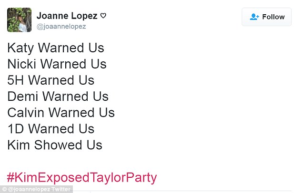The image size is (302, 193).
Task: Click the 'Katy Warned Us' line
Action: coord(56,48)
